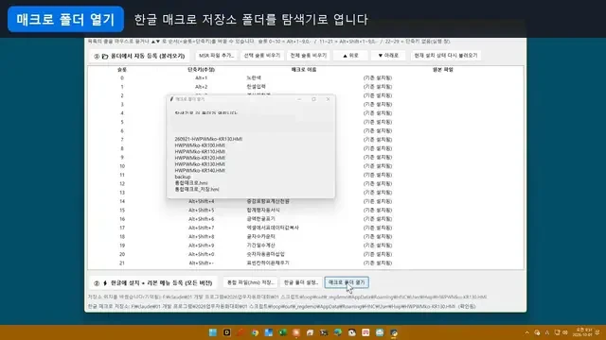Image resolution: width=606 pixels, height=340 pixels.
Task: Select slot 21 row with Alt+Shift+-
Action: [305, 263]
